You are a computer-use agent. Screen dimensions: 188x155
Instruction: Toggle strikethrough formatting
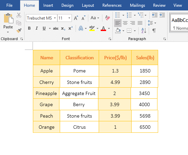[x=56, y=29]
